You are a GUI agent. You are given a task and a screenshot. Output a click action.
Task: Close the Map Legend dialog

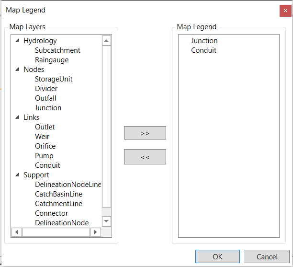[285, 11]
